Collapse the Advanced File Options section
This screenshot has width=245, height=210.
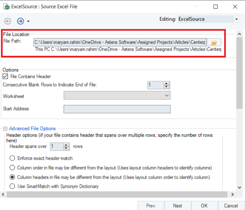click(x=5, y=129)
